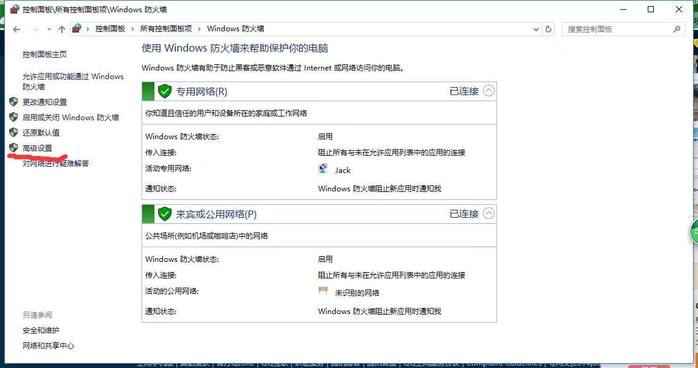Click the 专用网络(R) section header
The width and height of the screenshot is (698, 368).
pyautogui.click(x=319, y=91)
